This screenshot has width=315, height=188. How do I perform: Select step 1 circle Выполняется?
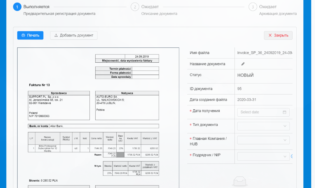coord(17,7)
